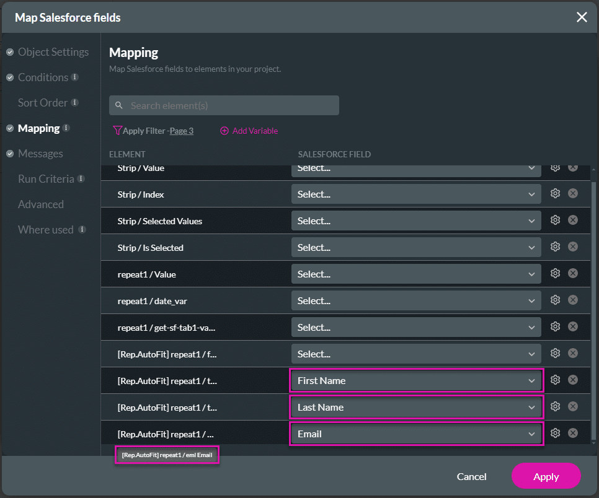Switch to the Run Criteria section
The width and height of the screenshot is (599, 498).
point(46,179)
